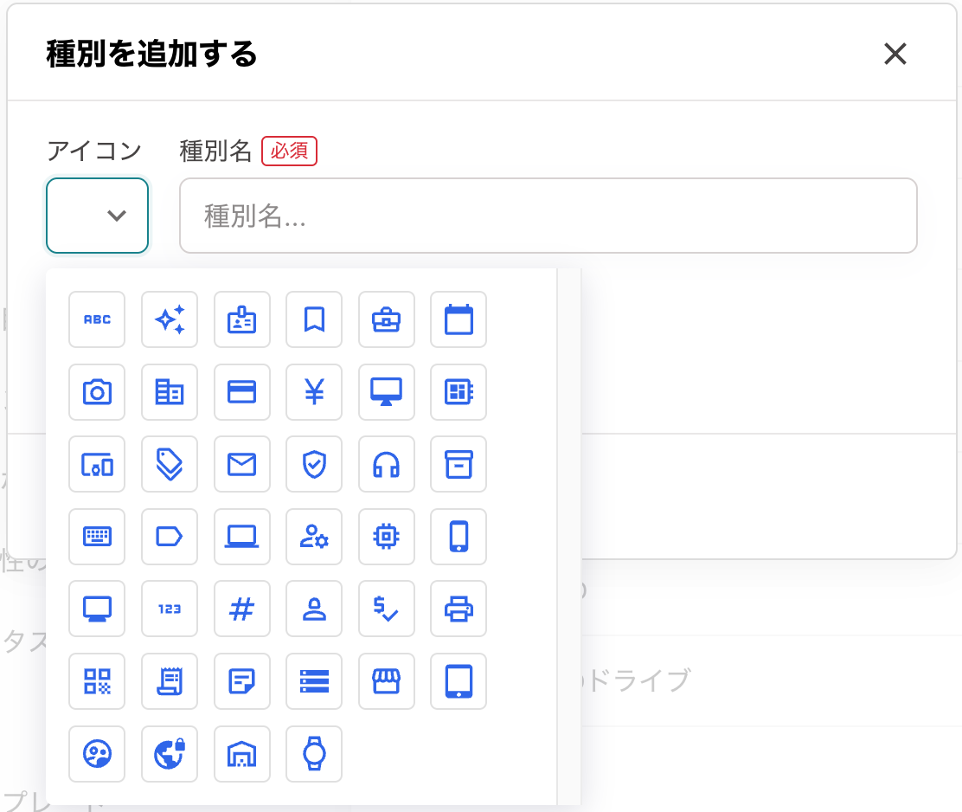This screenshot has height=812, width=962.
Task: Click the icon picker scrollbar track
Action: click(x=568, y=537)
